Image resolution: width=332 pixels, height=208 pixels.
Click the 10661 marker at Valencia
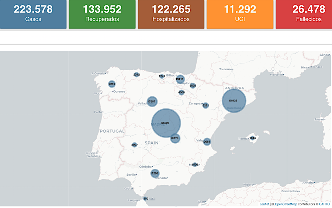click(207, 141)
